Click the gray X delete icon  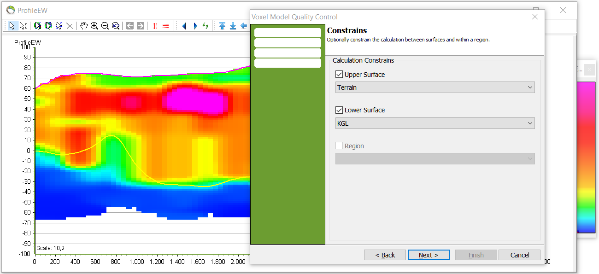click(x=70, y=26)
